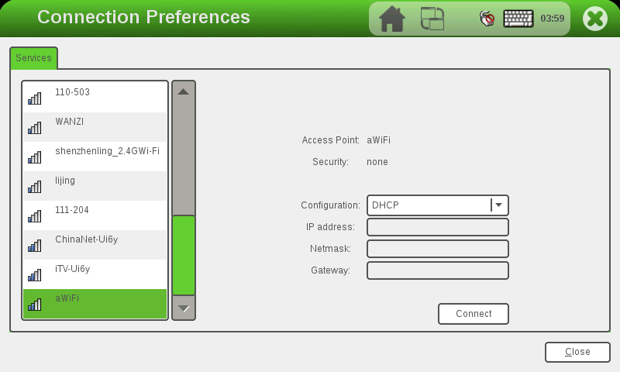Open the on-screen keyboard icon
This screenshot has height=372, width=620.
click(x=519, y=19)
